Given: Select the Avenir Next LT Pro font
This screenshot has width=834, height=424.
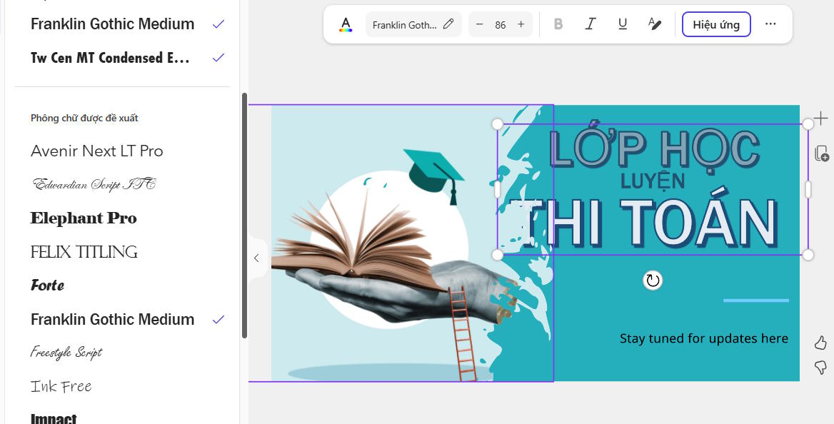Looking at the screenshot, I should coord(96,151).
